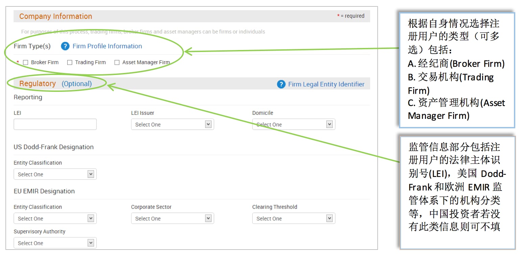Click the Firm Legal Entity Identifier help icon
520x258 pixels.
click(281, 84)
